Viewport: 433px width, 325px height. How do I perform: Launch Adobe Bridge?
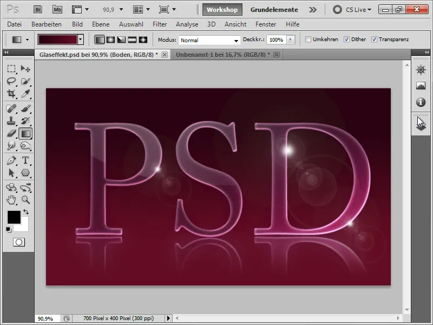point(38,10)
